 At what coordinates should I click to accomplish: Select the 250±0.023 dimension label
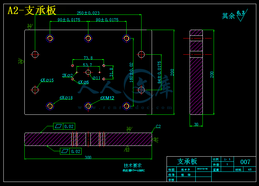pos(88,13)
